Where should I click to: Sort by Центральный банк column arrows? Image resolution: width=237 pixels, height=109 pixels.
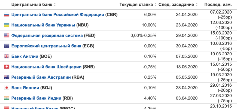click(x=55, y=5)
